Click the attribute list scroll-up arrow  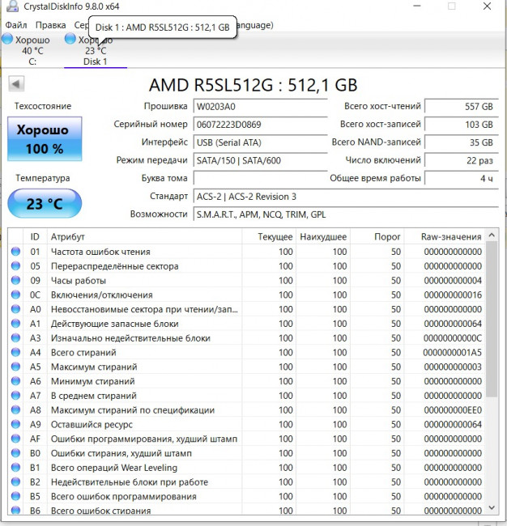pos(492,235)
